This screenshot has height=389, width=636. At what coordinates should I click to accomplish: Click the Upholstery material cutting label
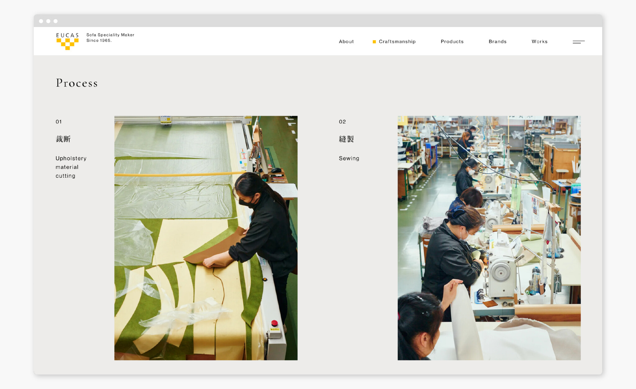(x=71, y=167)
